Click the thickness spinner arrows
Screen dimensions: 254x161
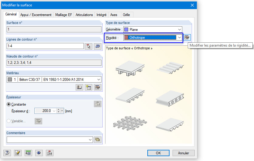pos(58,111)
